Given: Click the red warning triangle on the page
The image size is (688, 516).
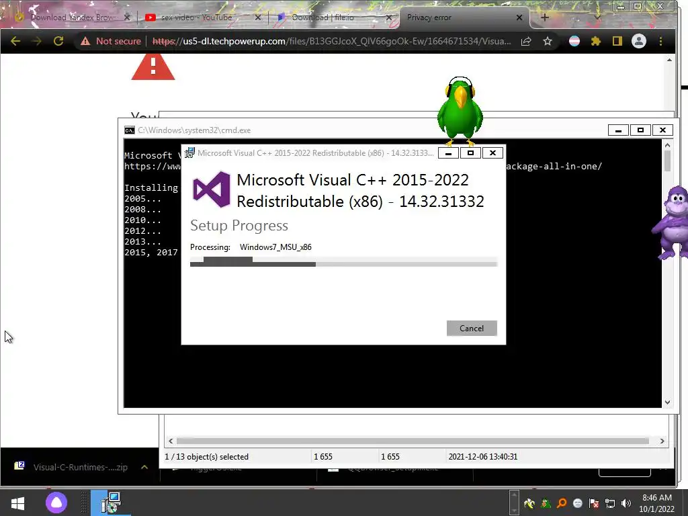Looking at the screenshot, I should pos(153,67).
